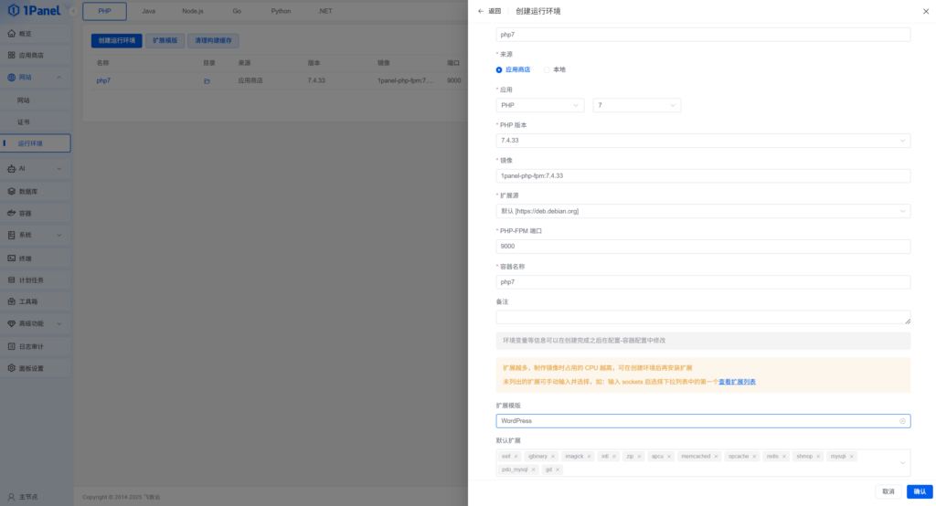The width and height of the screenshot is (936, 506).
Task: Remove the exif extension tag
Action: pyautogui.click(x=516, y=457)
